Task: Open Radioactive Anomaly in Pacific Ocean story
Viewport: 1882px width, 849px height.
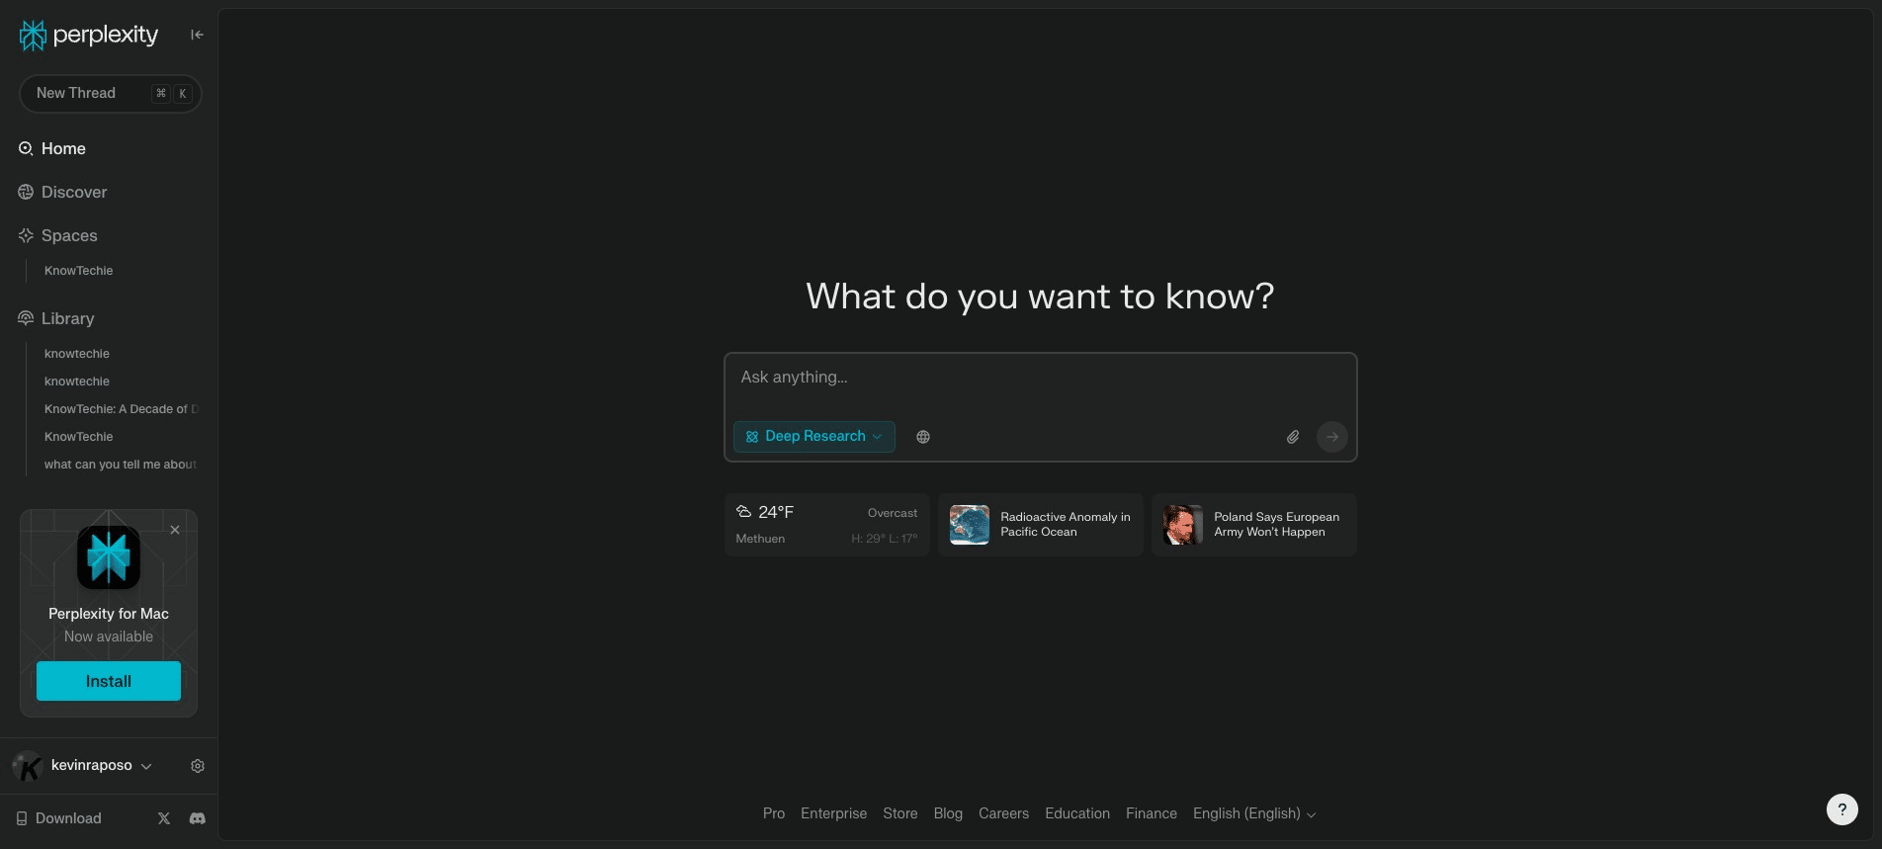Action: click(1040, 525)
